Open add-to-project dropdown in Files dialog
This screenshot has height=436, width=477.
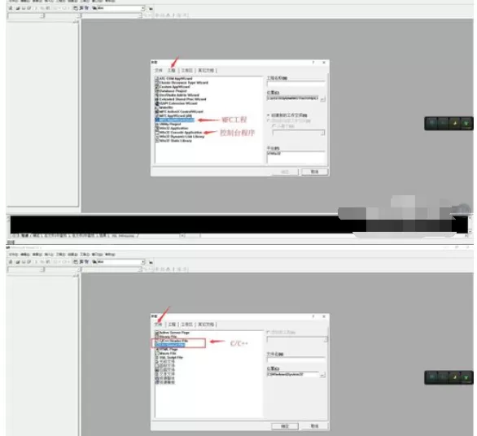pos(326,340)
